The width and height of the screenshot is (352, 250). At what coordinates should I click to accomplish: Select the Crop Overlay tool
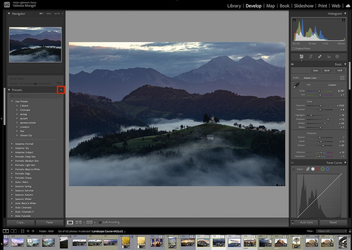(x=310, y=56)
